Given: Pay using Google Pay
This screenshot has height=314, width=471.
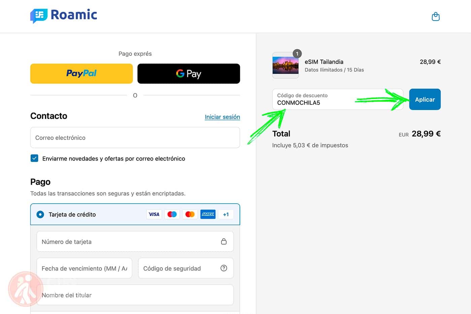Looking at the screenshot, I should coord(188,73).
